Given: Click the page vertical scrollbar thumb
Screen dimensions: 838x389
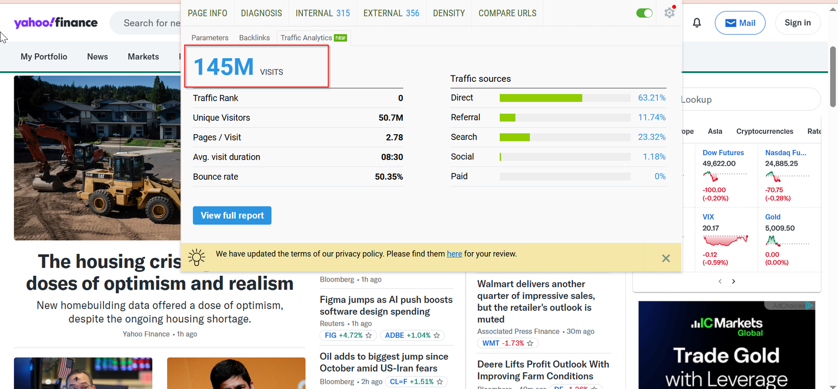Looking at the screenshot, I should [x=833, y=76].
